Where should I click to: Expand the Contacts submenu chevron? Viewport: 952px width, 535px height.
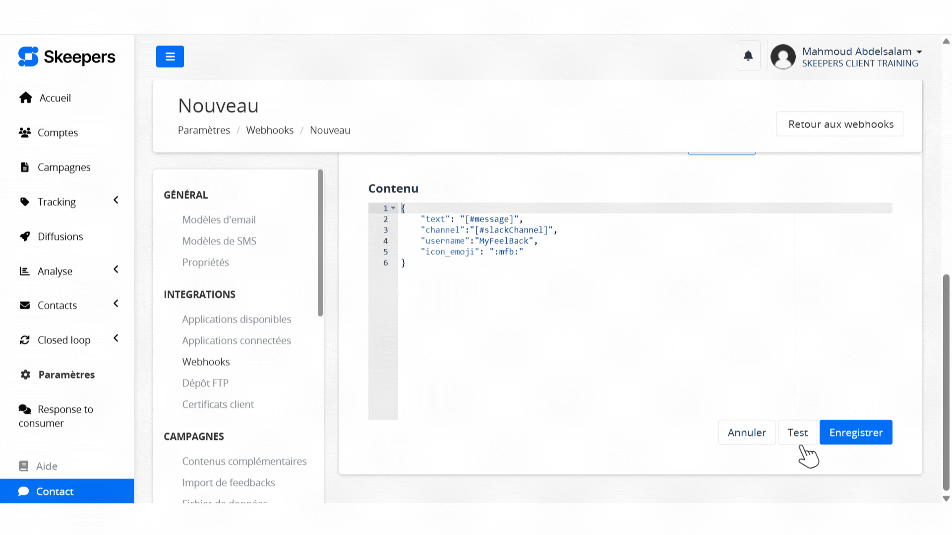[x=116, y=304]
